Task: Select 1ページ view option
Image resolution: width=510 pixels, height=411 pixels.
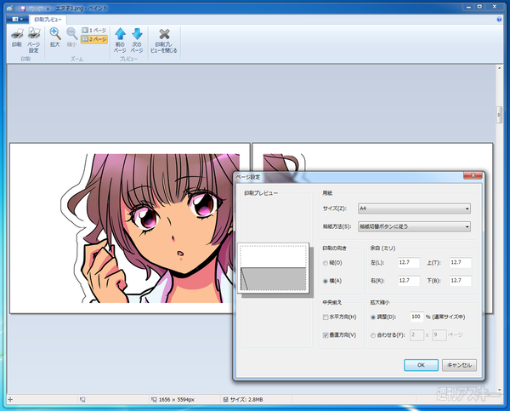Action: (94, 31)
